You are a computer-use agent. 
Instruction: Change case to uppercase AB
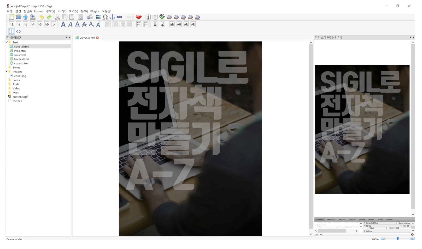(179, 24)
